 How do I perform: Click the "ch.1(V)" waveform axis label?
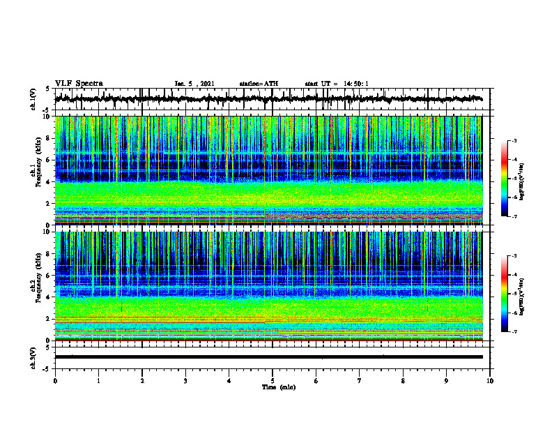[x=33, y=99]
